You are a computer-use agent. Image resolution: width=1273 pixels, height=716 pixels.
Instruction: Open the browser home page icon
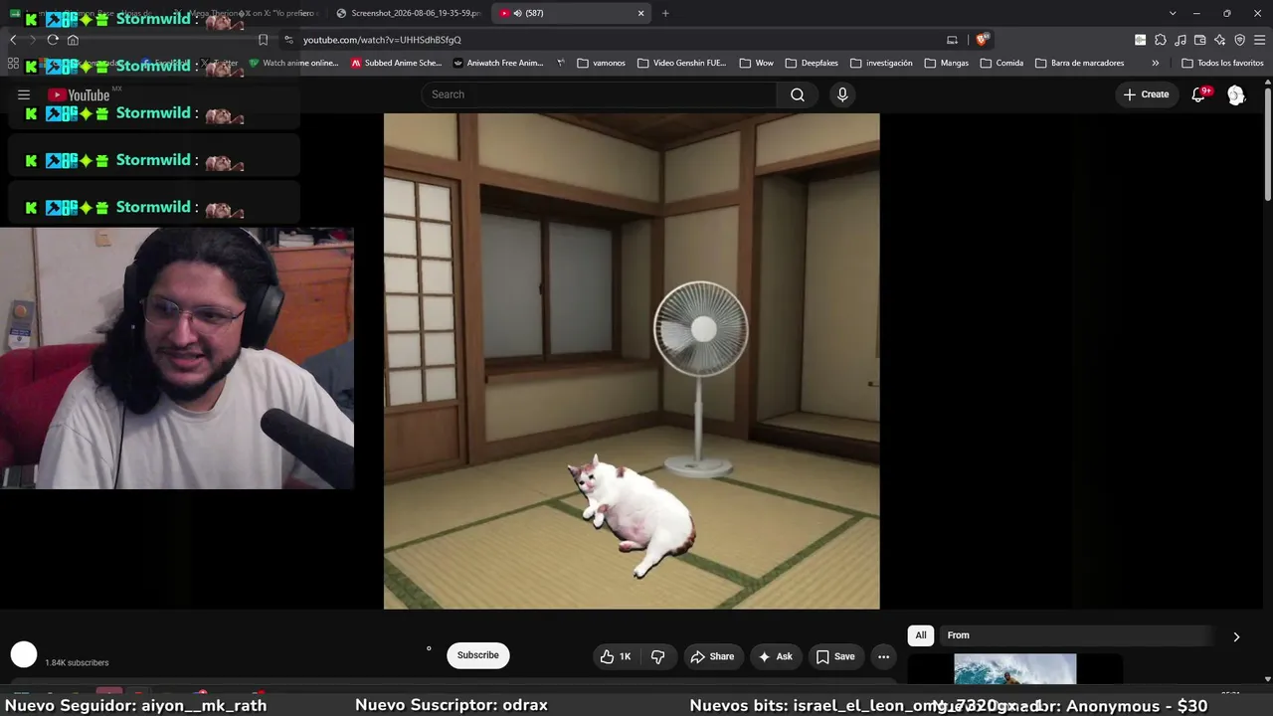73,40
